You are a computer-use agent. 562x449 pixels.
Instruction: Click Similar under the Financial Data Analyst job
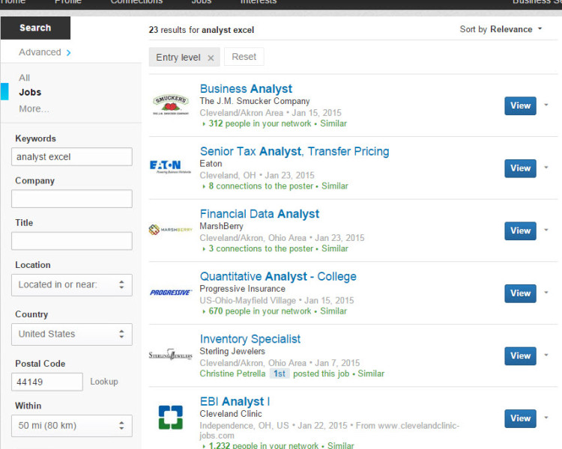coord(335,248)
